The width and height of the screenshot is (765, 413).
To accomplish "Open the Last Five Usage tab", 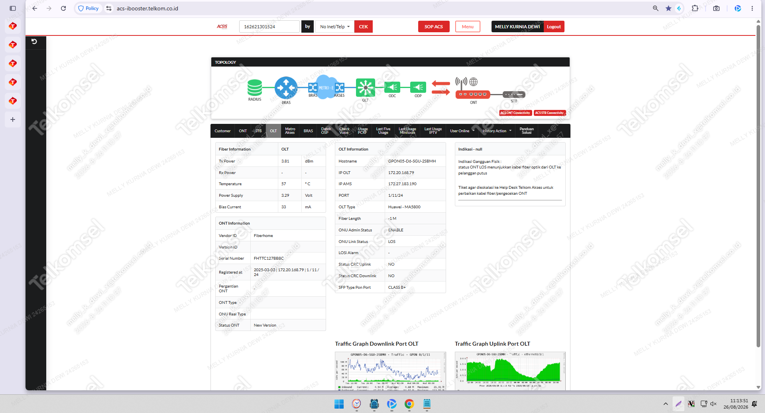I will [x=383, y=131].
